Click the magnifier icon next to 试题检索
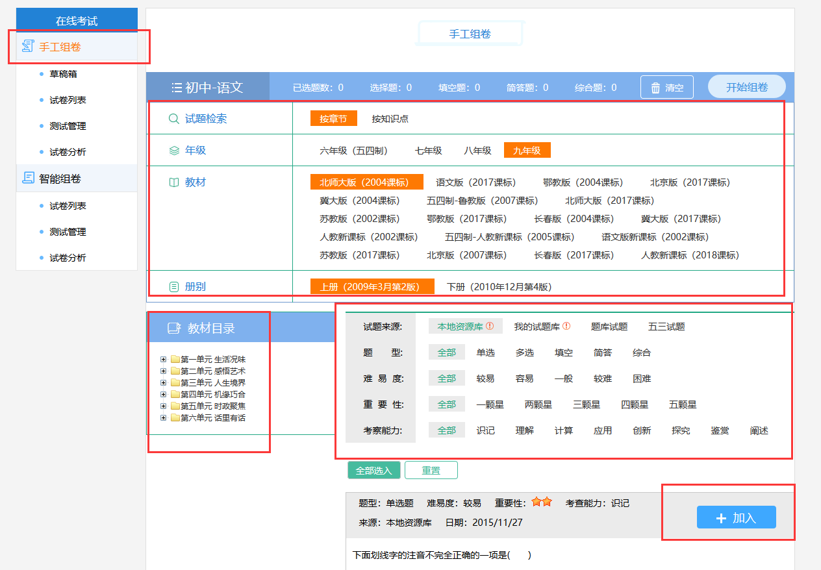Viewport: 821px width, 570px height. 173,119
